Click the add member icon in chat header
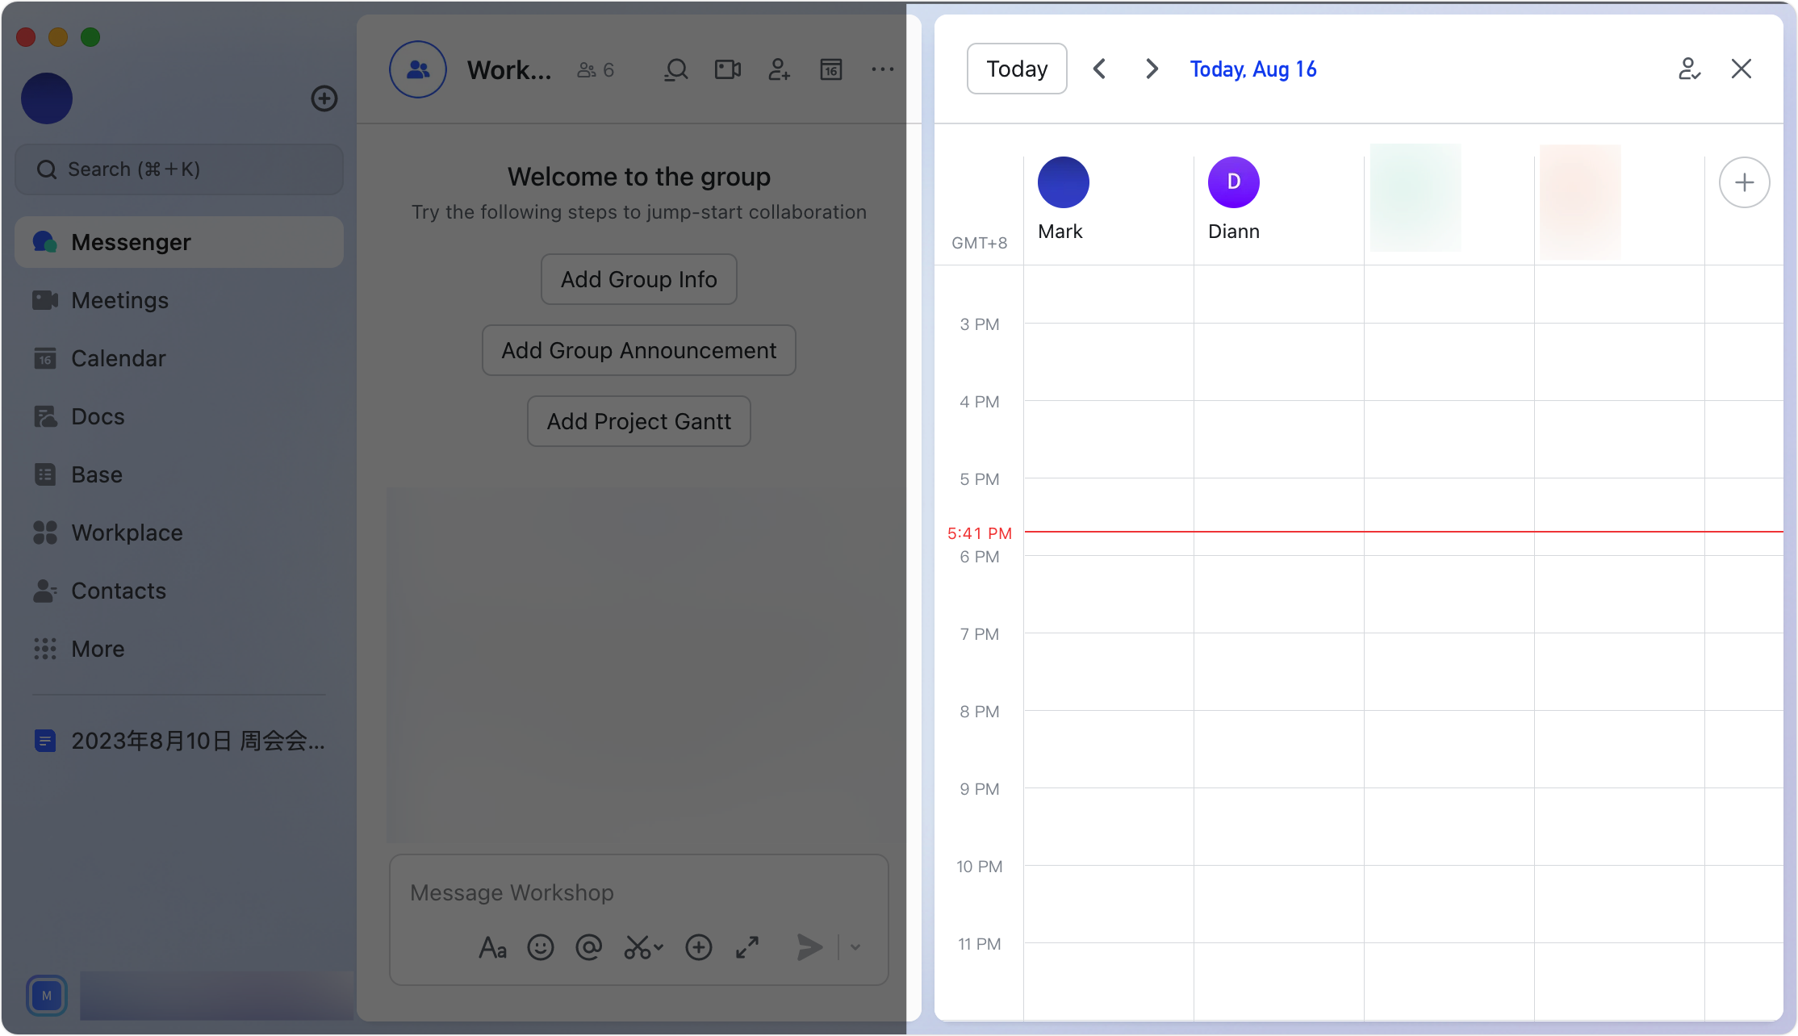The height and width of the screenshot is (1036, 1798). 779,70
